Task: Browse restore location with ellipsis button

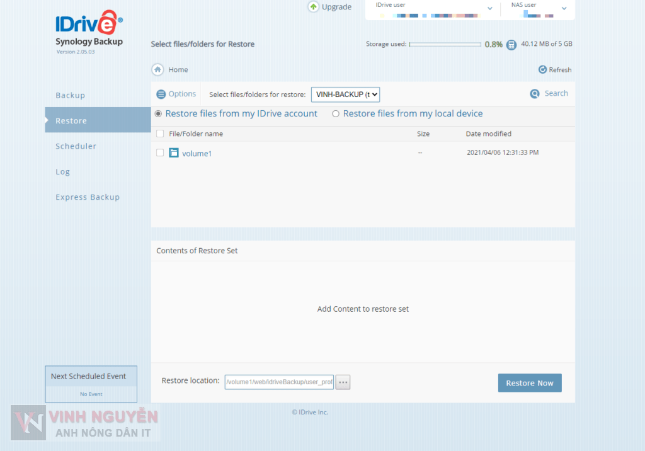Action: click(343, 382)
